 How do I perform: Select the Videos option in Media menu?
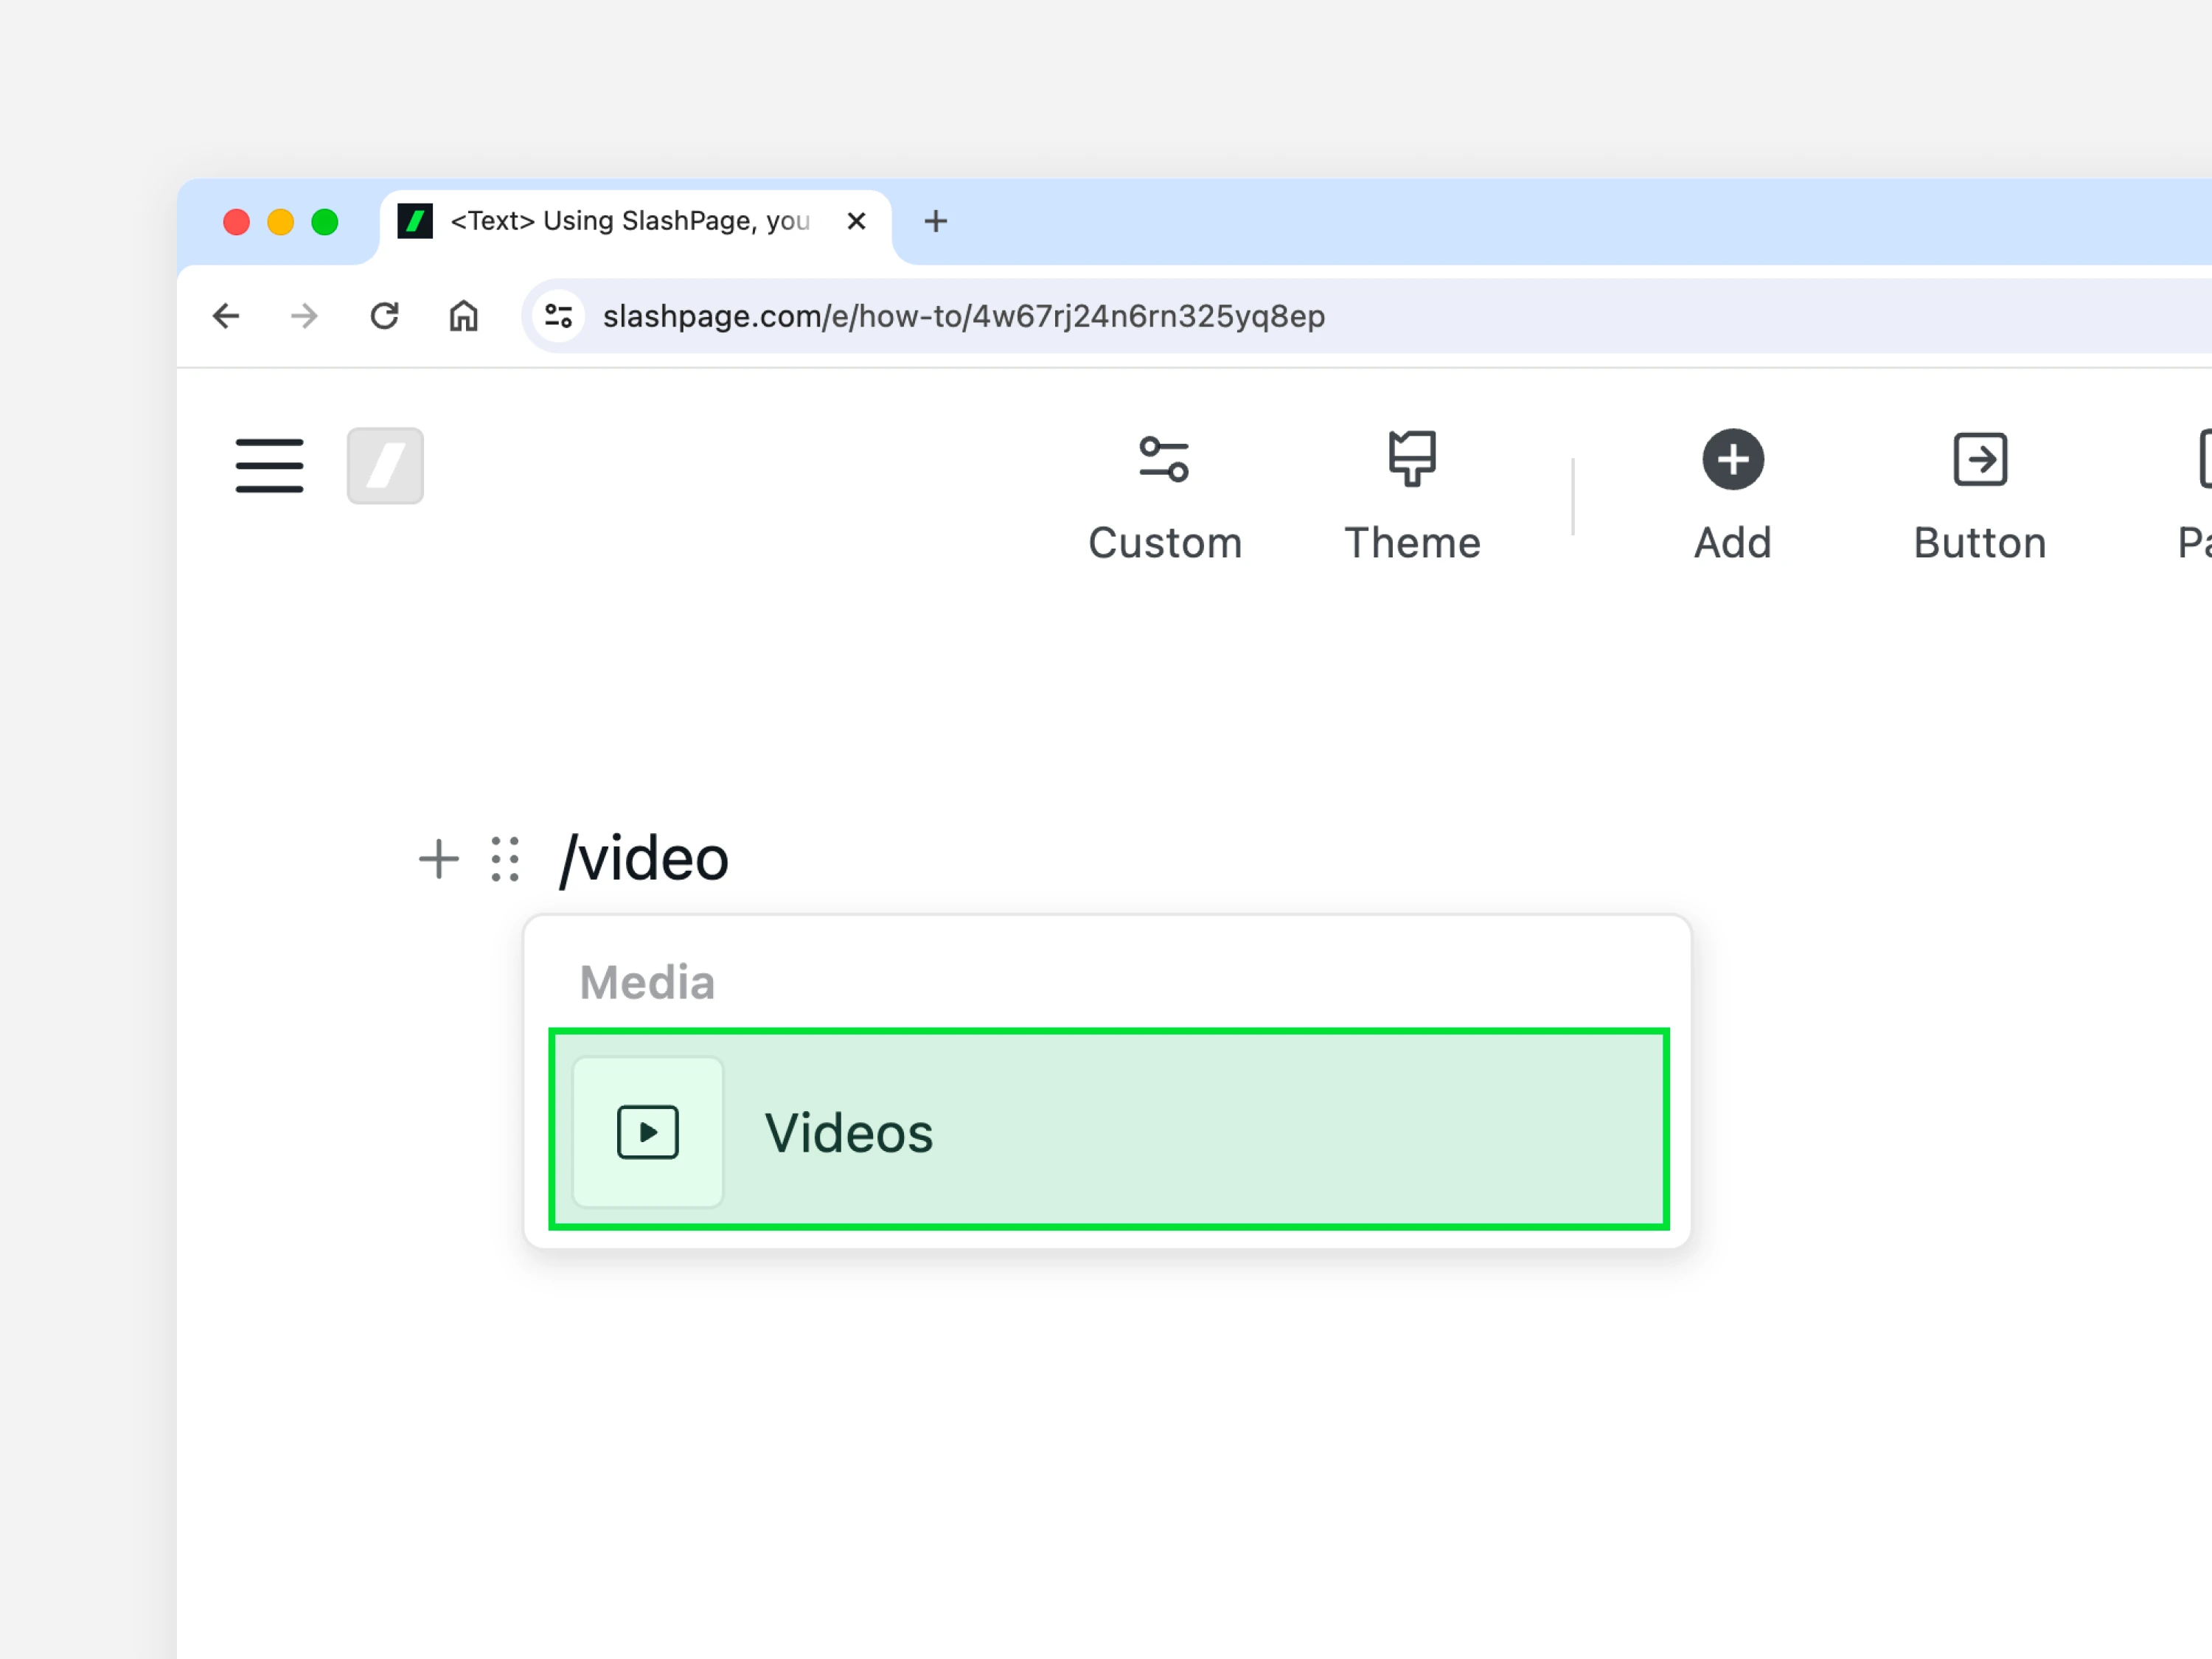(x=1109, y=1130)
